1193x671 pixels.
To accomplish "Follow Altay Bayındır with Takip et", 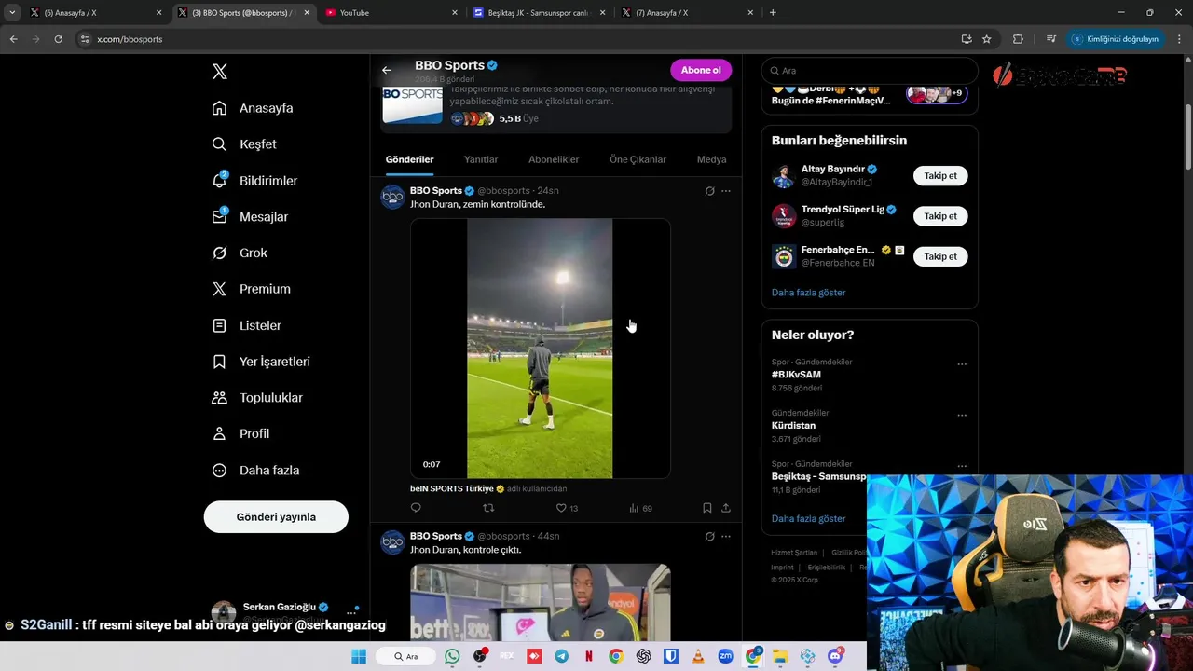I will 940,175.
